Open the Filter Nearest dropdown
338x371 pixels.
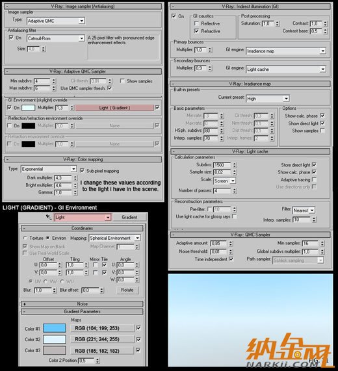[x=304, y=210]
